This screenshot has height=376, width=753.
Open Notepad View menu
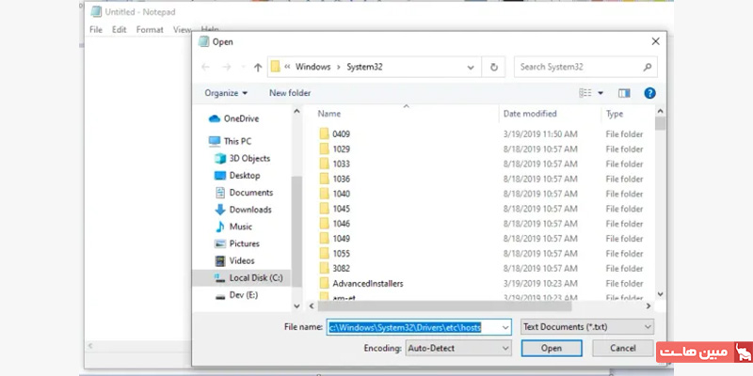coord(182,30)
